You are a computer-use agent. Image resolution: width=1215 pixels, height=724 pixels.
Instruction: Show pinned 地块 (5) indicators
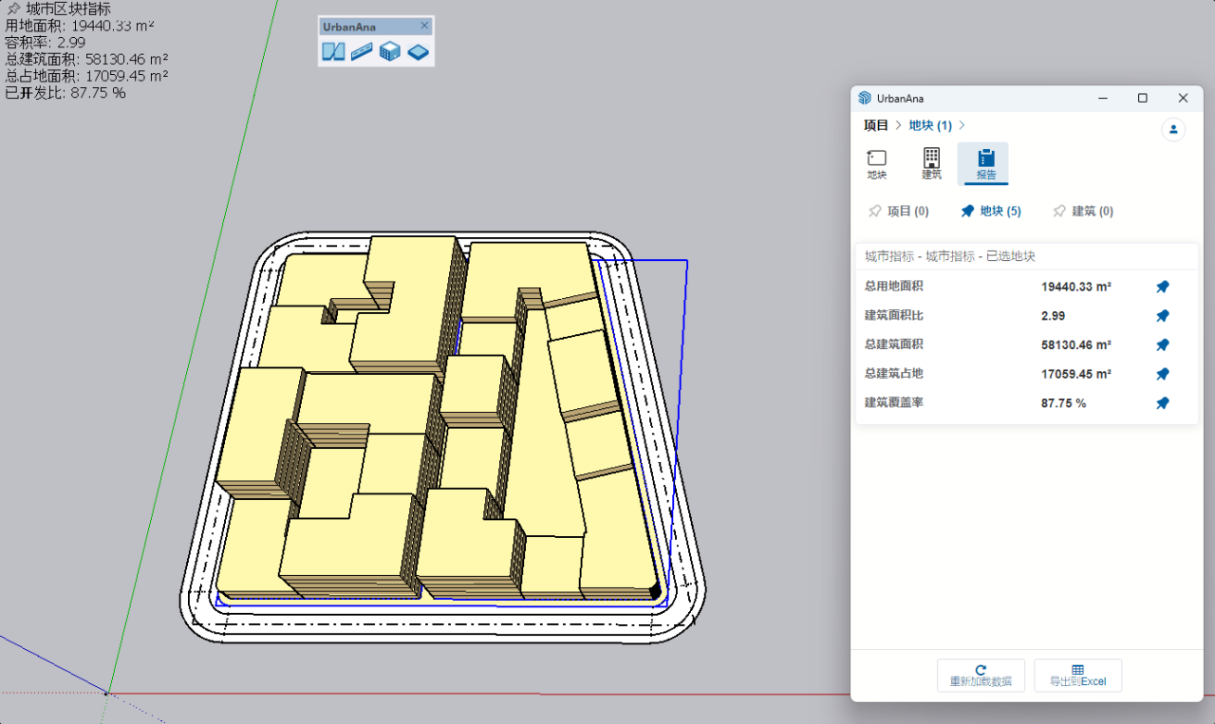point(990,212)
